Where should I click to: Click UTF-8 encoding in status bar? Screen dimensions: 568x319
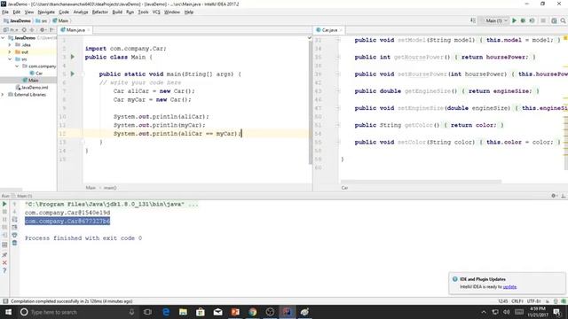tap(534, 301)
